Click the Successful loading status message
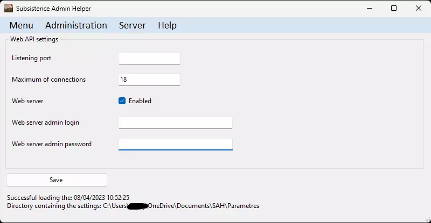 [68, 198]
